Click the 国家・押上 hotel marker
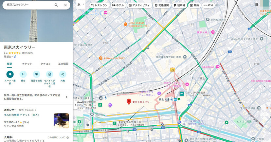The height and width of the screenshot is (142, 271). coord(213,32)
